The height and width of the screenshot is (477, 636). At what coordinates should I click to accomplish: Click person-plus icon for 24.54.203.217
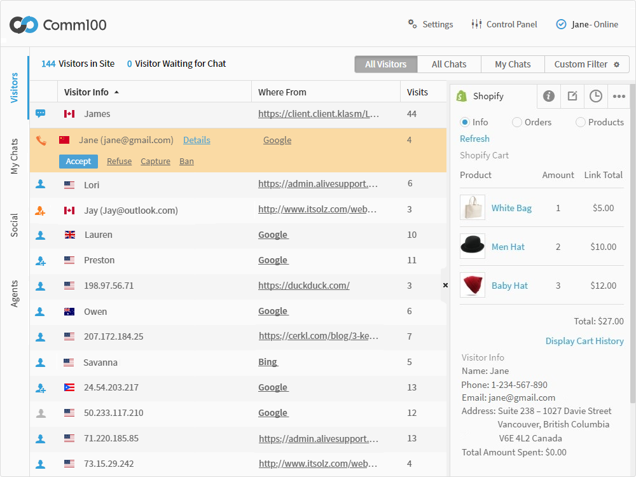[x=41, y=388]
